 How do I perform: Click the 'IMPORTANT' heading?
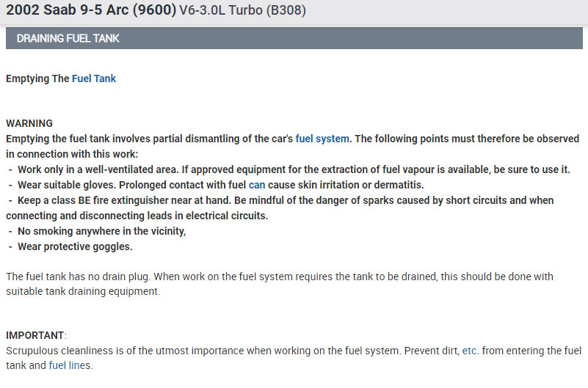35,335
